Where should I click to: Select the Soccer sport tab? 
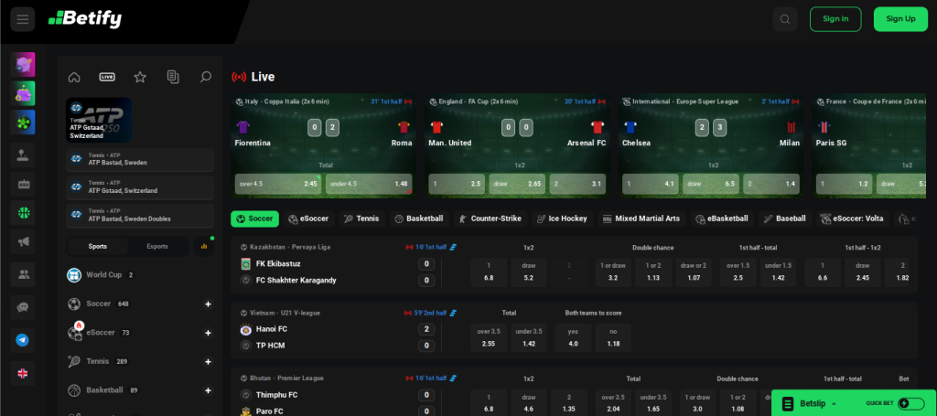(x=254, y=219)
